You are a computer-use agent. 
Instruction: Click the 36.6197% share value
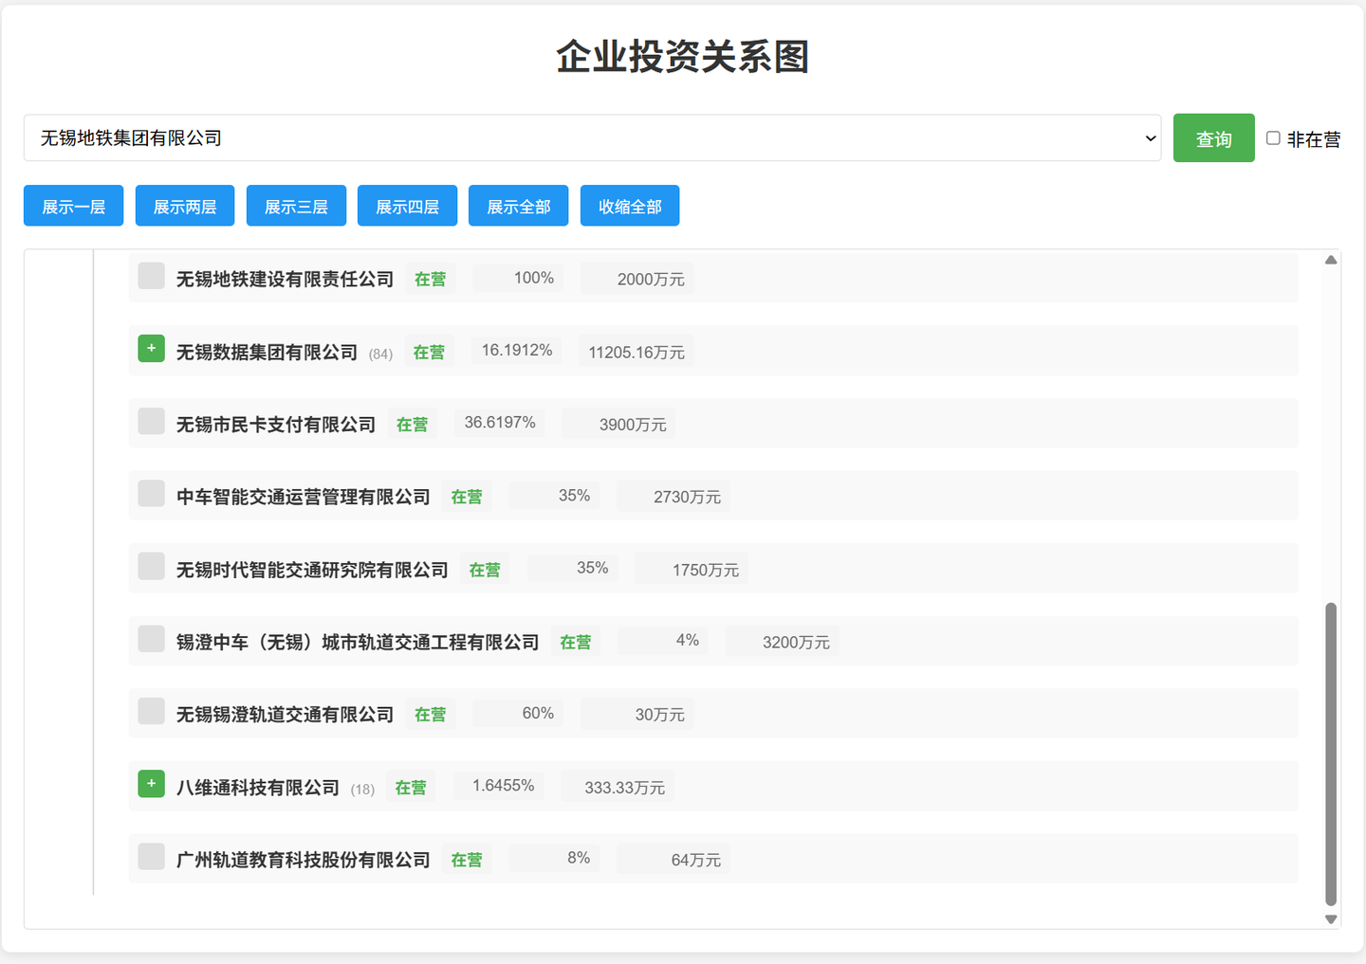(x=500, y=422)
